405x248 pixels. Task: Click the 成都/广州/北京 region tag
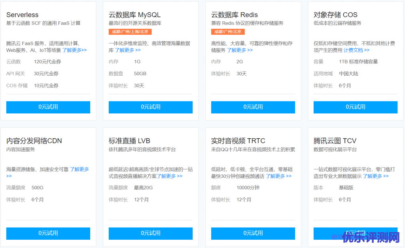click(x=228, y=32)
